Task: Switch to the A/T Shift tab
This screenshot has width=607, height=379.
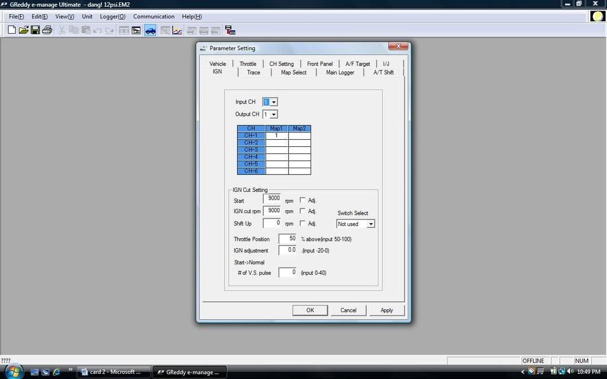Action: coord(384,72)
